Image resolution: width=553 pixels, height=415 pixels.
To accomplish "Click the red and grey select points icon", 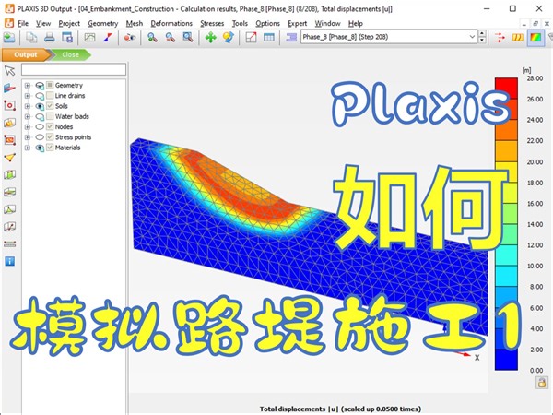I will tap(130, 37).
